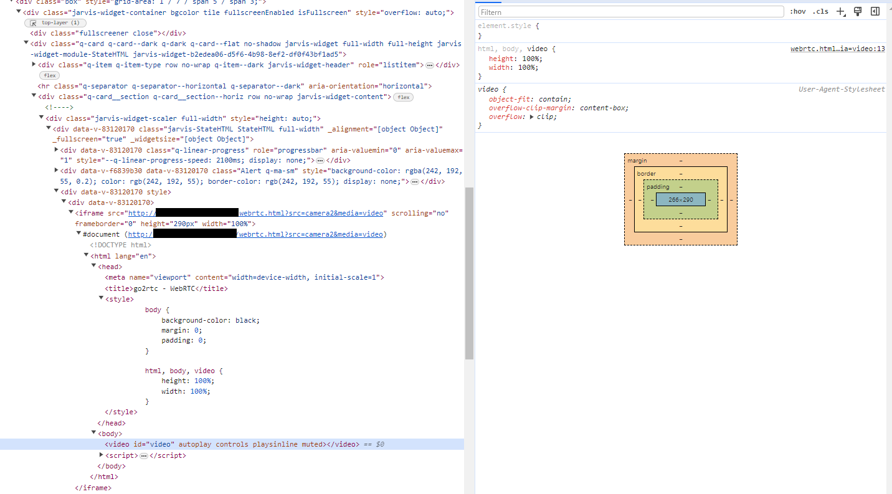Click ellipsis in q-linear-progress div
This screenshot has width=892, height=494.
pos(320,160)
